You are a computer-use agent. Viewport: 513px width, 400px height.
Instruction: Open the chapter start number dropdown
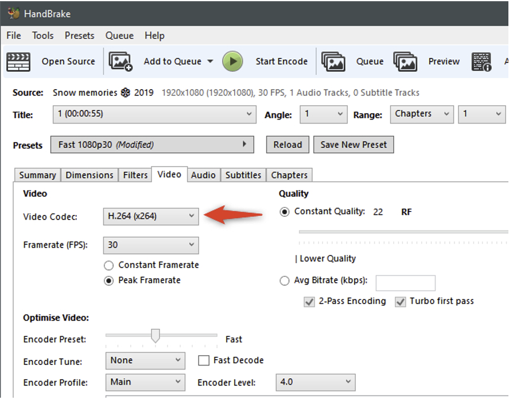coord(482,114)
